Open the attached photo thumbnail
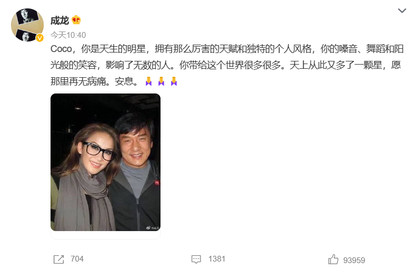The image size is (410, 271). pyautogui.click(x=105, y=162)
